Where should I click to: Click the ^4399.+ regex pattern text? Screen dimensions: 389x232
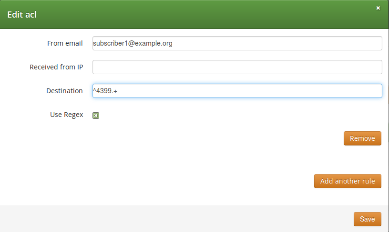click(105, 91)
